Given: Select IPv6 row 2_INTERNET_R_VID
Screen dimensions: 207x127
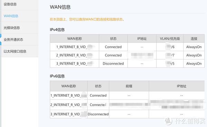Looking at the screenshot, I should pyautogui.click(x=127, y=105).
